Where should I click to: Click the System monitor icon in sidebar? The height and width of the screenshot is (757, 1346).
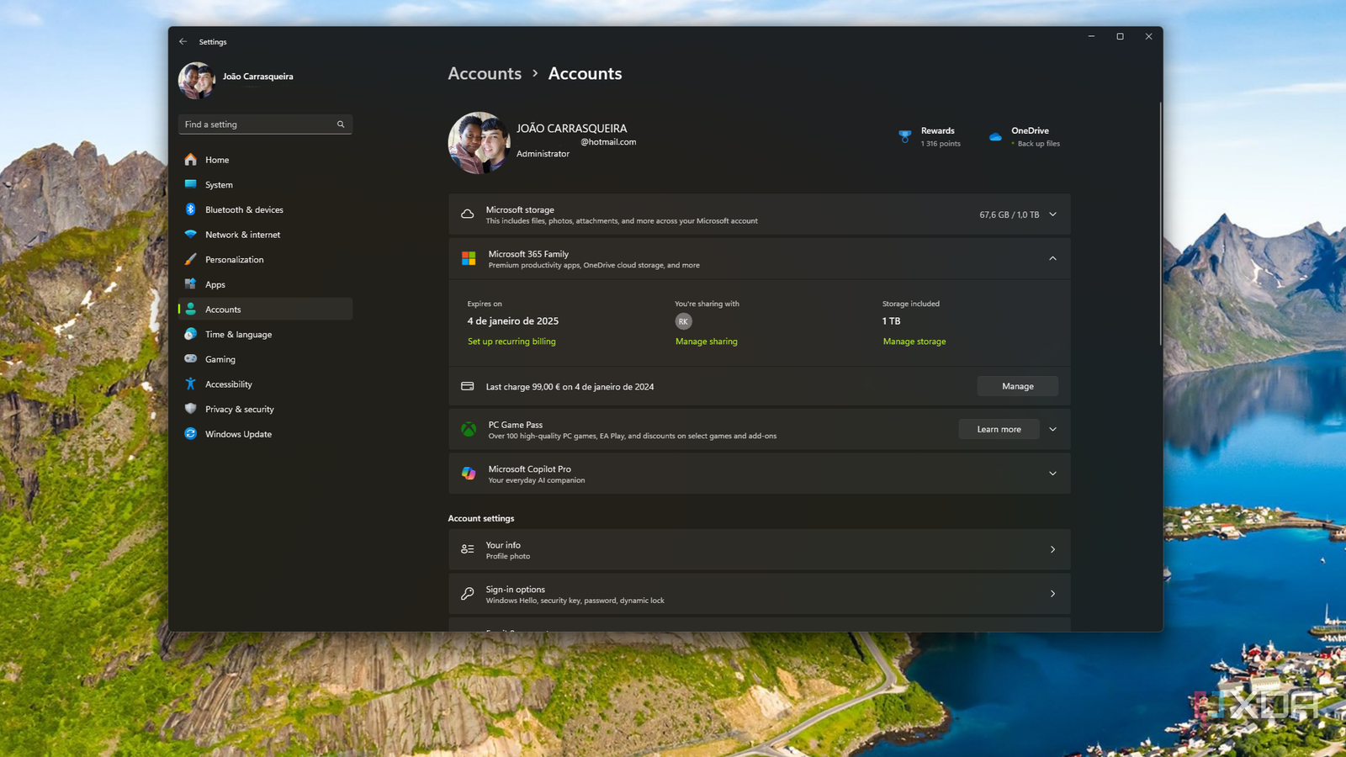(x=191, y=184)
